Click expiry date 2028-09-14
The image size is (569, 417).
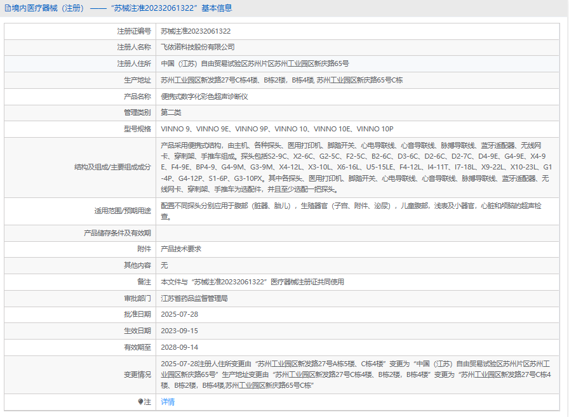pos(180,347)
